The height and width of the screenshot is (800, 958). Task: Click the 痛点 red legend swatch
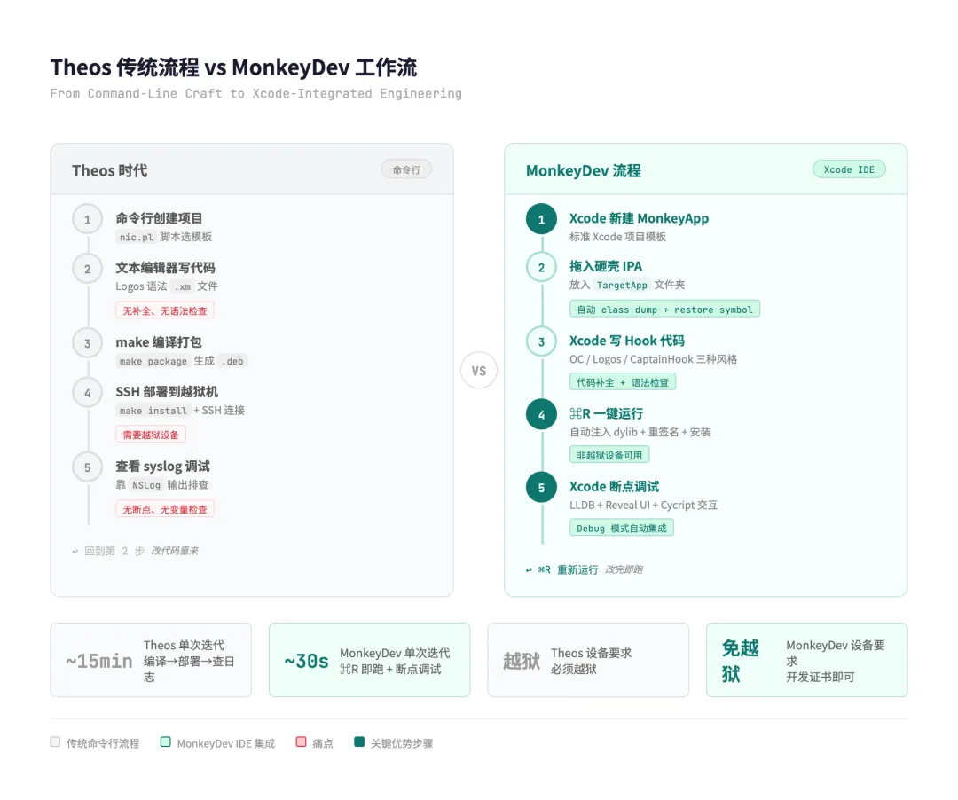click(x=301, y=742)
